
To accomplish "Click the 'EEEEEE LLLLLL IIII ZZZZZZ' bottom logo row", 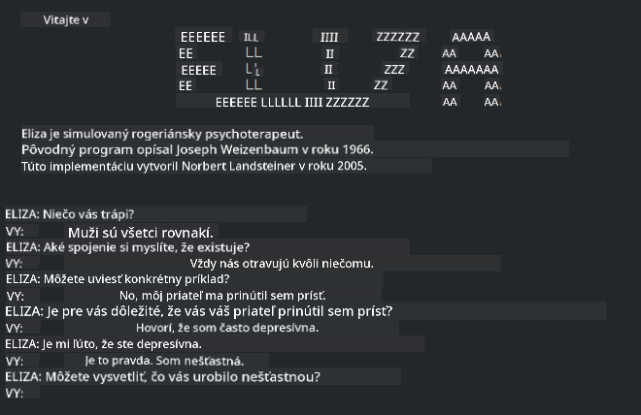I will tap(291, 102).
